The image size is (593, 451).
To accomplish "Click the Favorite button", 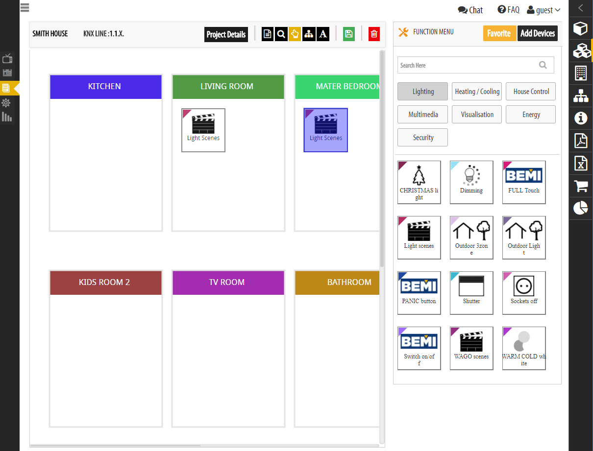I will [499, 33].
